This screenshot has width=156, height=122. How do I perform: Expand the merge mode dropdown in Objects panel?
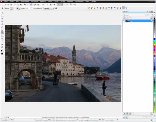click(145, 15)
